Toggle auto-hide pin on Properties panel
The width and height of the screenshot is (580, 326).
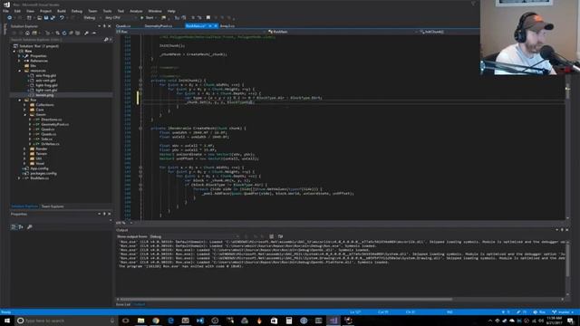click(x=104, y=214)
